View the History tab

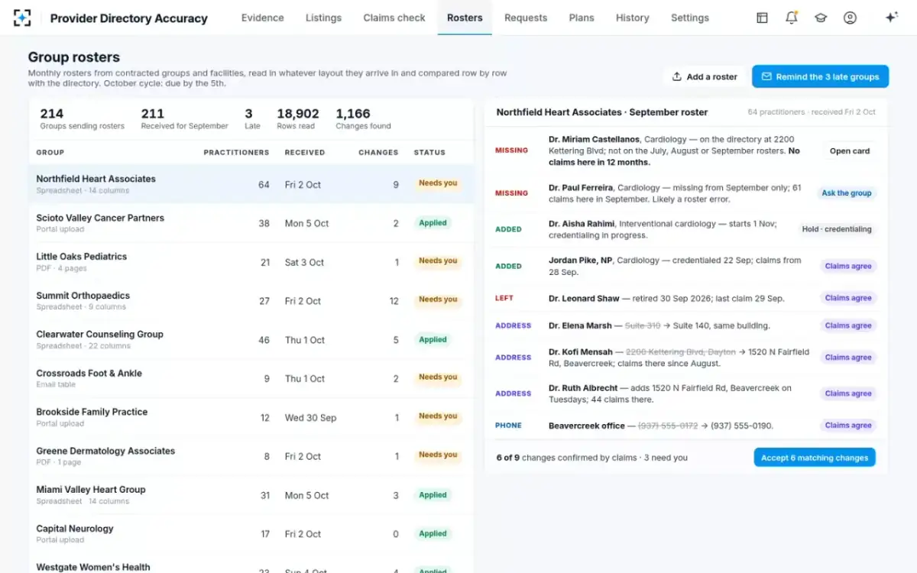(632, 18)
